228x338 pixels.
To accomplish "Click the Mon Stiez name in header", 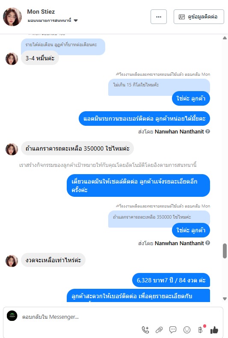I will click(41, 12).
